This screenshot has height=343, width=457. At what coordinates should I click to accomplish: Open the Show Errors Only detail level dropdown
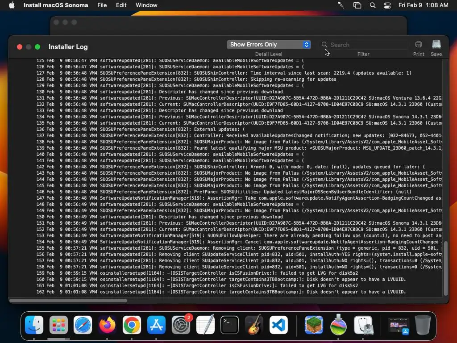[269, 45]
